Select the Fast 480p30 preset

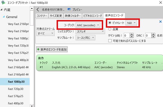[x=16, y=103]
